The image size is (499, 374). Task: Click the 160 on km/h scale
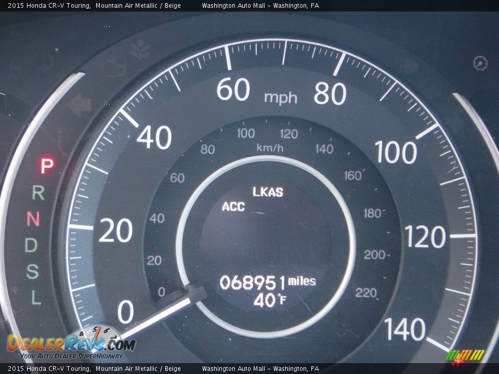(353, 176)
